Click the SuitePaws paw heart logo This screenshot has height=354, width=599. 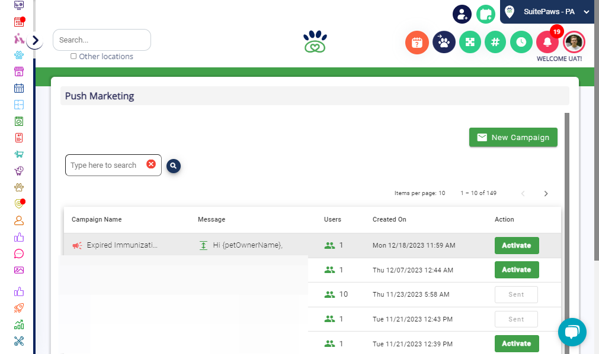coord(315,41)
